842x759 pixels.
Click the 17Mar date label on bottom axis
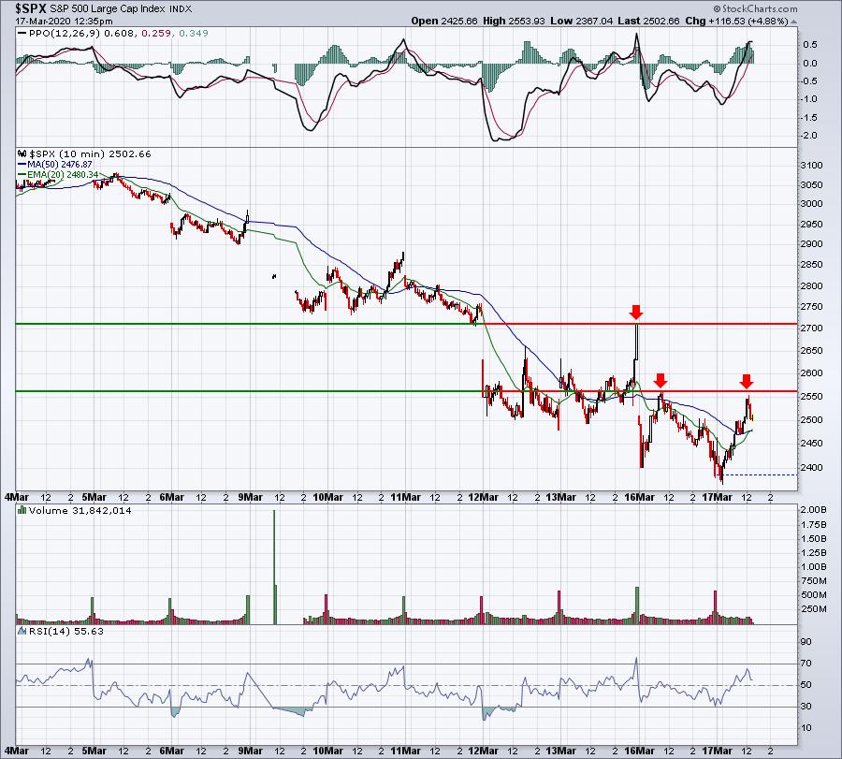point(717,751)
